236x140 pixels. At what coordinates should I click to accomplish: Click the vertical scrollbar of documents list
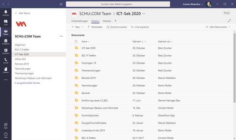[x=234, y=68]
